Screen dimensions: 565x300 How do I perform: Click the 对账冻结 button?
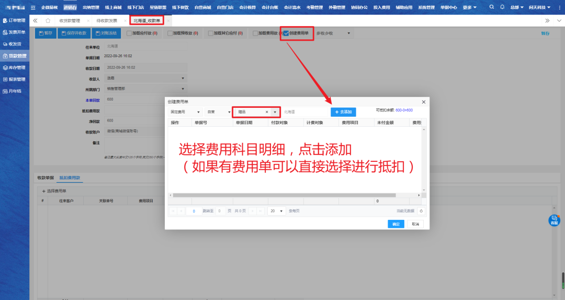pyautogui.click(x=106, y=33)
